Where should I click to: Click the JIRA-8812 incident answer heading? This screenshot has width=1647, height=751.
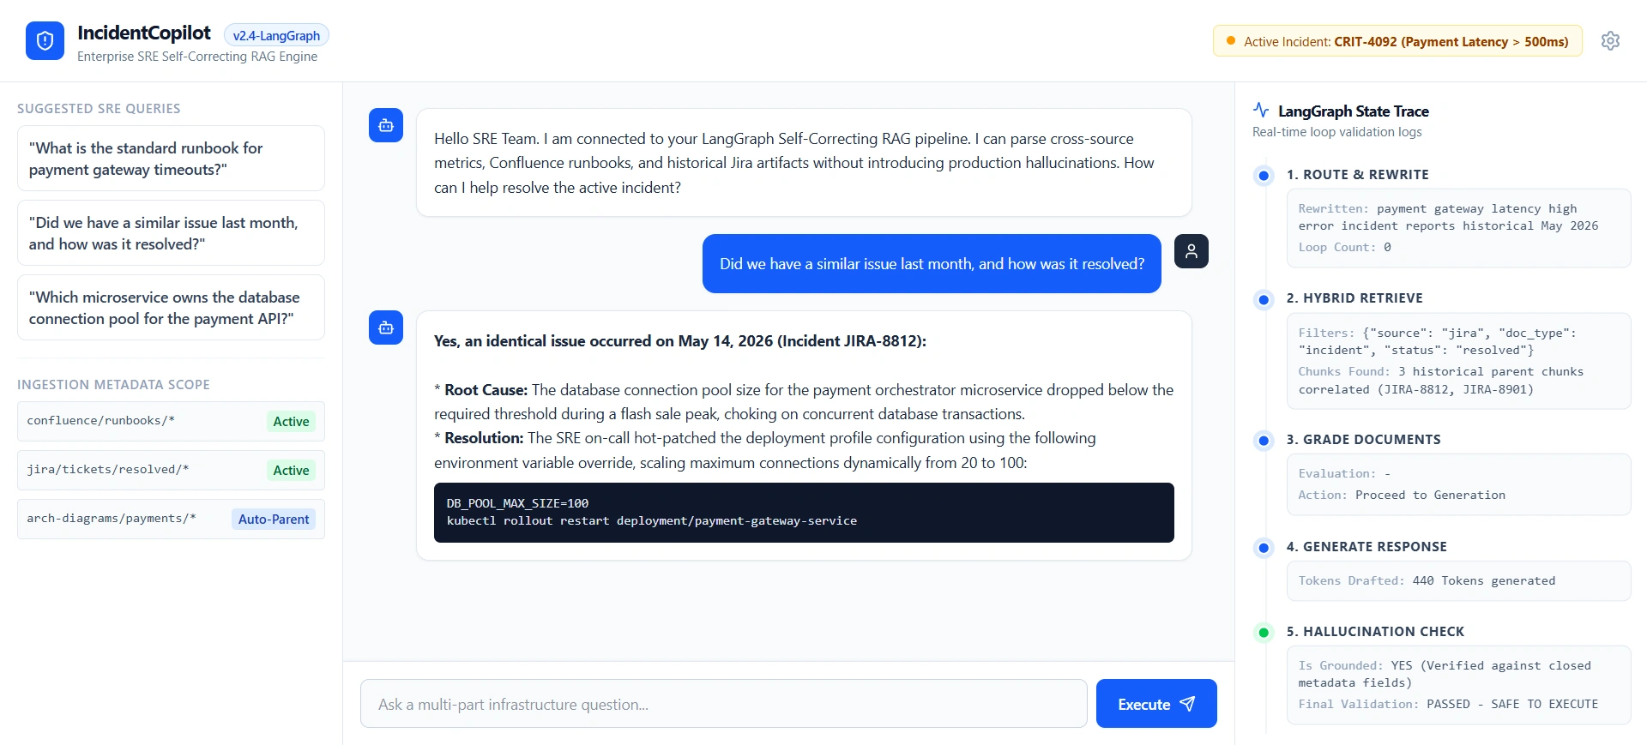tap(680, 340)
